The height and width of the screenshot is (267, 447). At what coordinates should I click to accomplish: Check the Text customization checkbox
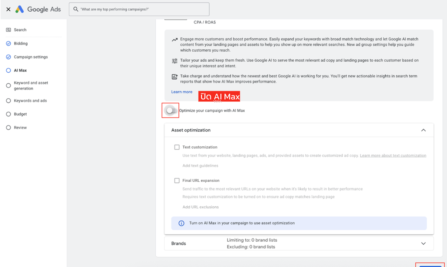tap(177, 147)
